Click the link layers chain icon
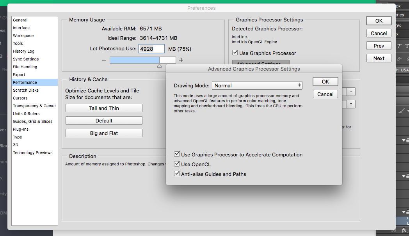409x236 pixels. click(x=393, y=230)
